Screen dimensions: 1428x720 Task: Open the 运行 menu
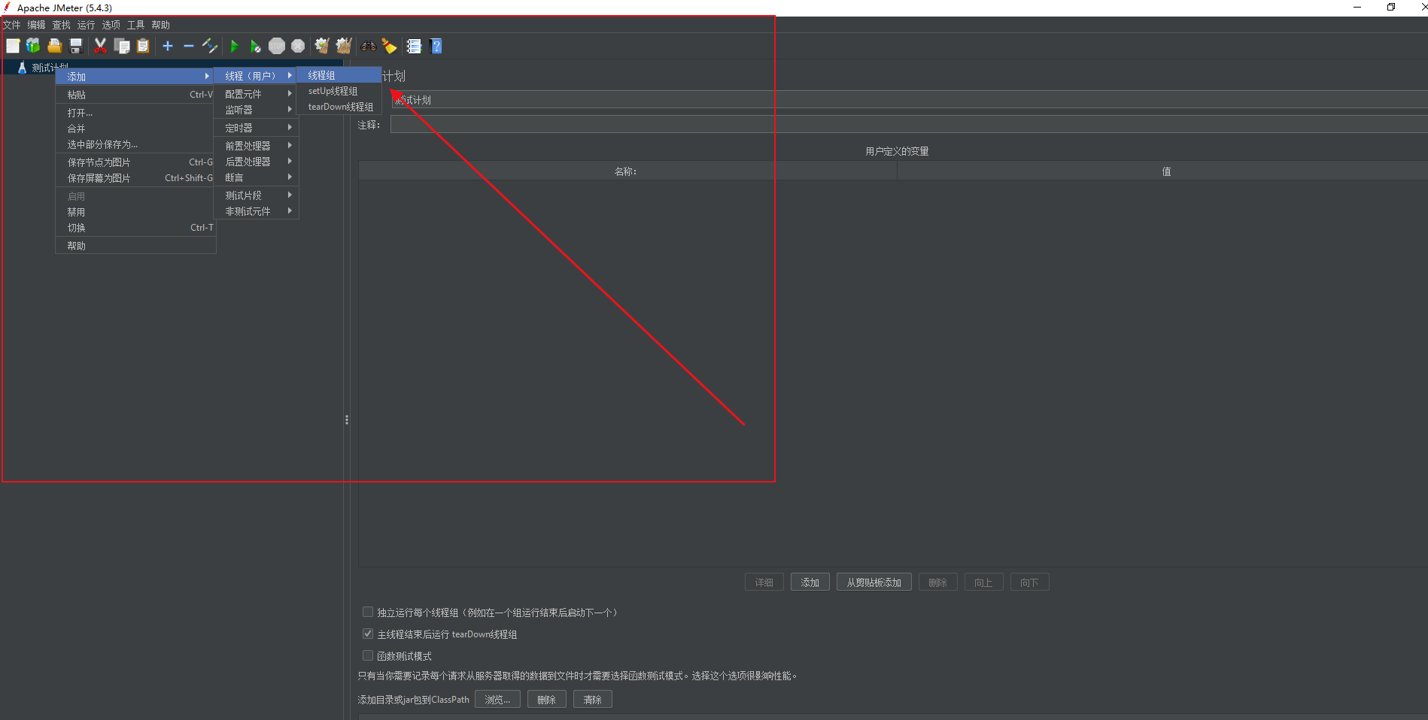coord(87,25)
